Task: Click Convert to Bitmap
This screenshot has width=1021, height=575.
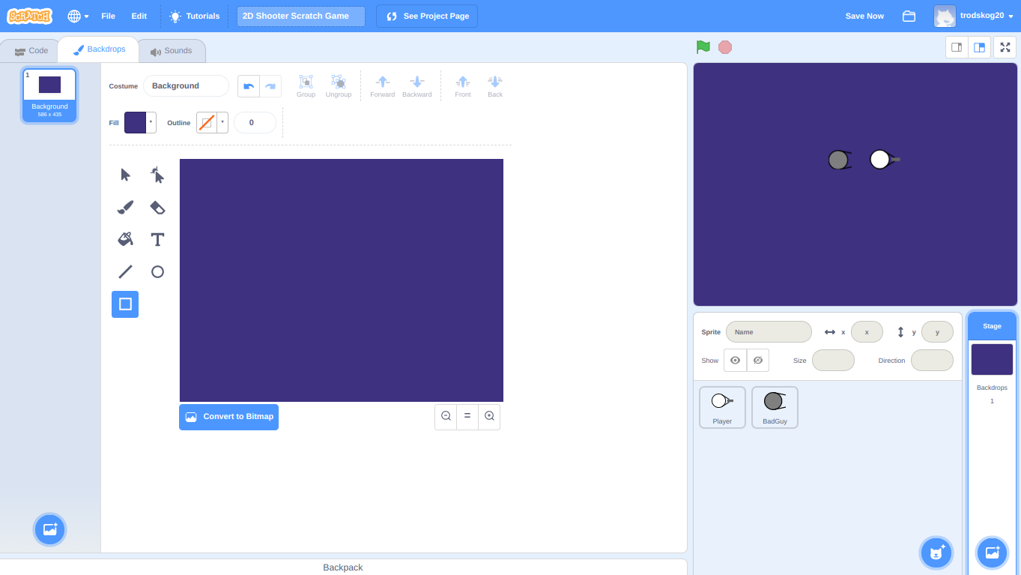Action: coord(228,417)
